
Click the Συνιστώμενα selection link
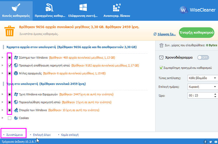pos(15,135)
